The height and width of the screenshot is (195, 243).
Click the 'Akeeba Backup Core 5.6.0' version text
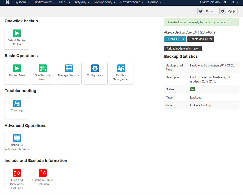pyautogui.click(x=190, y=32)
